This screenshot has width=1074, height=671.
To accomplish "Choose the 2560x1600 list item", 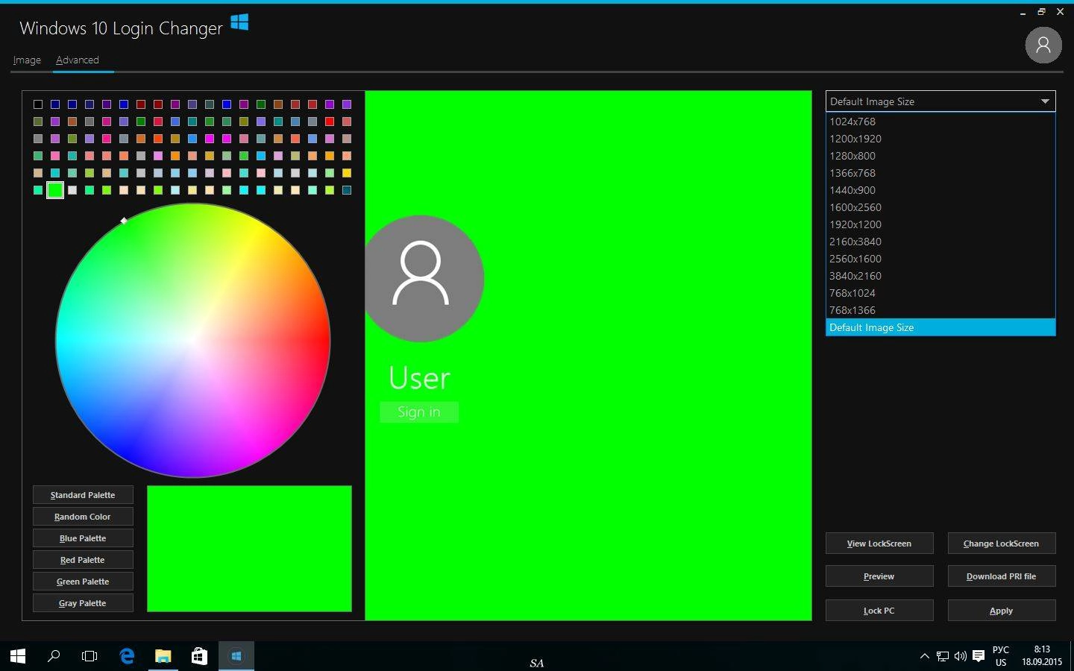I will [x=940, y=259].
